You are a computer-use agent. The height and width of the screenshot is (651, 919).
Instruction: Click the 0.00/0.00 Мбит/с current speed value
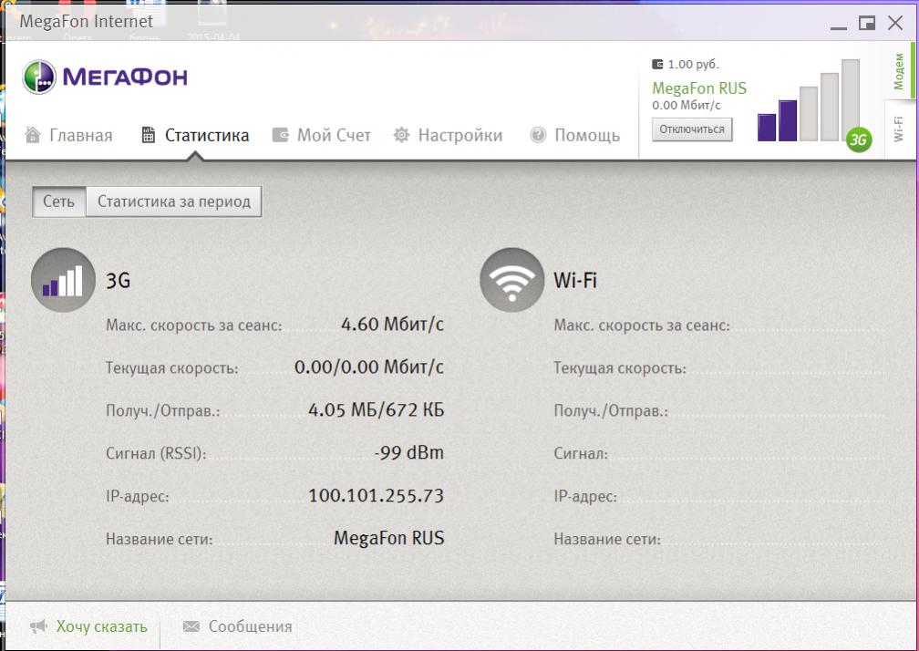coord(368,367)
